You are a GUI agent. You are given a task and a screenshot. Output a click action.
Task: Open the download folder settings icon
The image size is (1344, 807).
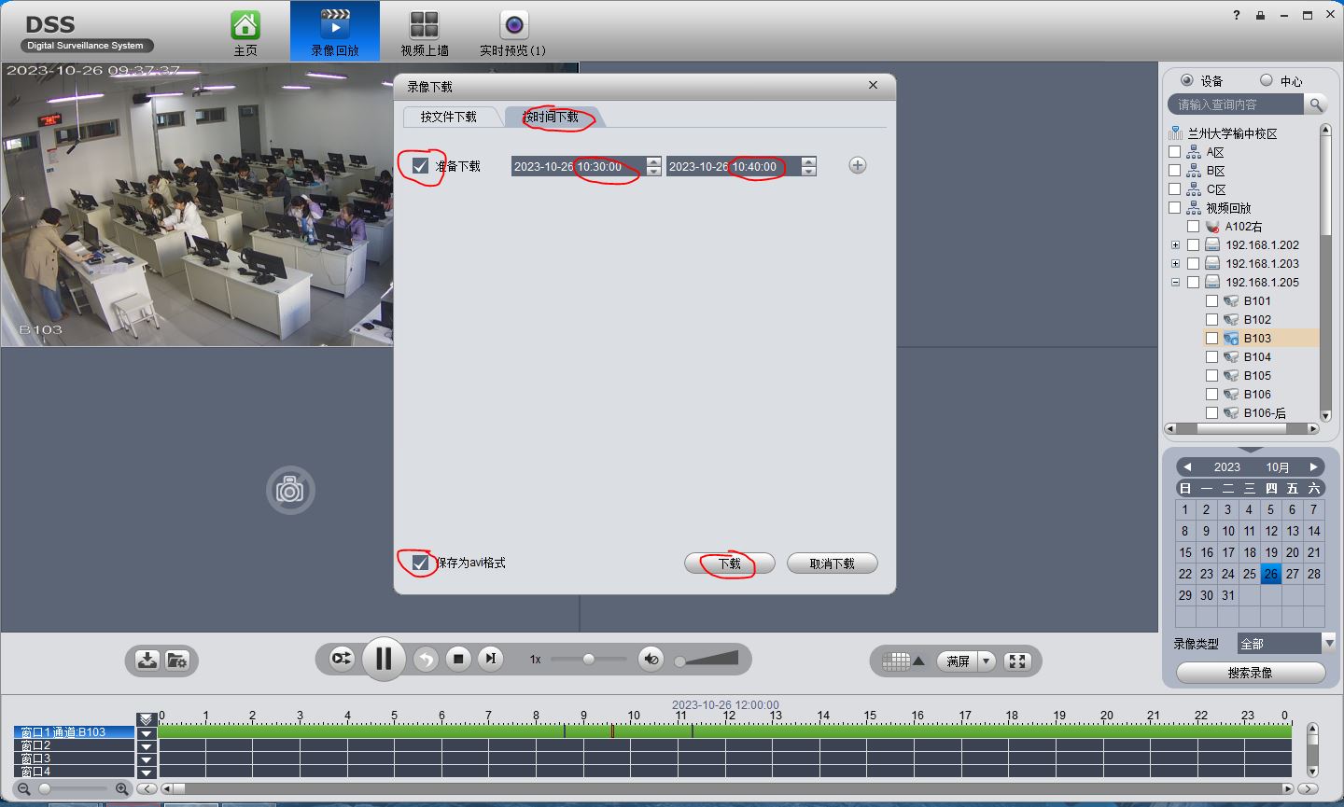(177, 661)
